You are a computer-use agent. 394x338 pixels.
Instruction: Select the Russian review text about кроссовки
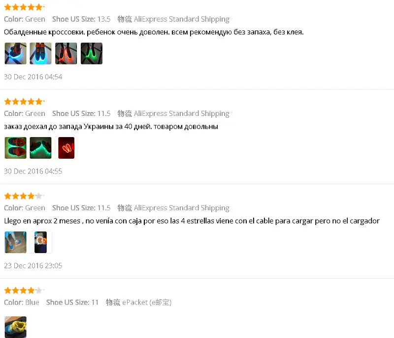click(154, 32)
